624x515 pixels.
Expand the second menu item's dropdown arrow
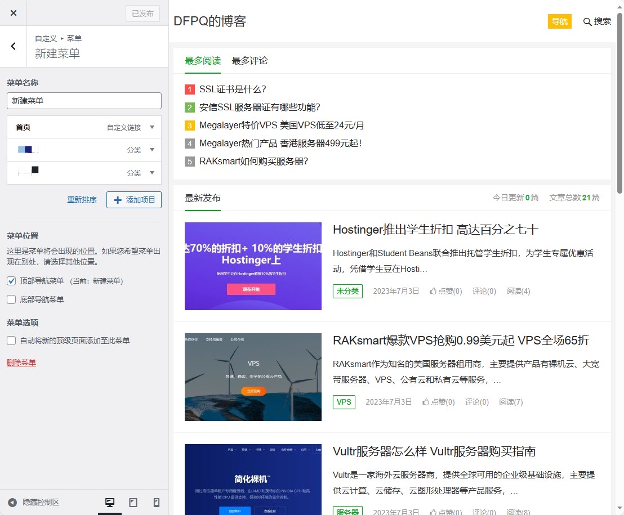point(152,150)
